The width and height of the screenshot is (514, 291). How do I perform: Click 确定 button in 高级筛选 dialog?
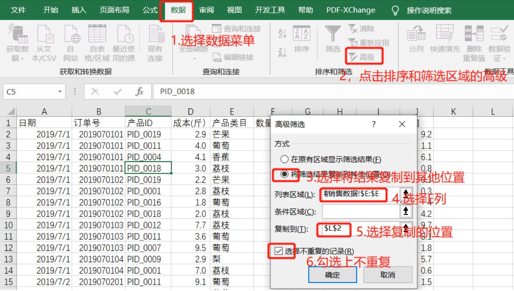(x=333, y=275)
